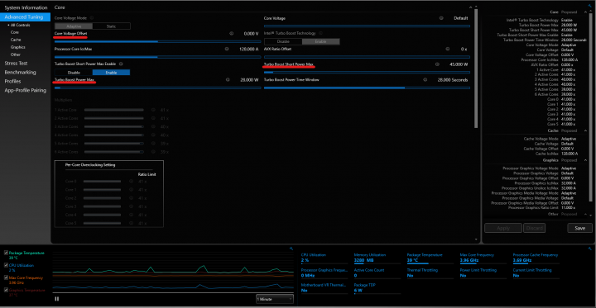Open System Information page
This screenshot has height=308, width=596.
pos(26,7)
